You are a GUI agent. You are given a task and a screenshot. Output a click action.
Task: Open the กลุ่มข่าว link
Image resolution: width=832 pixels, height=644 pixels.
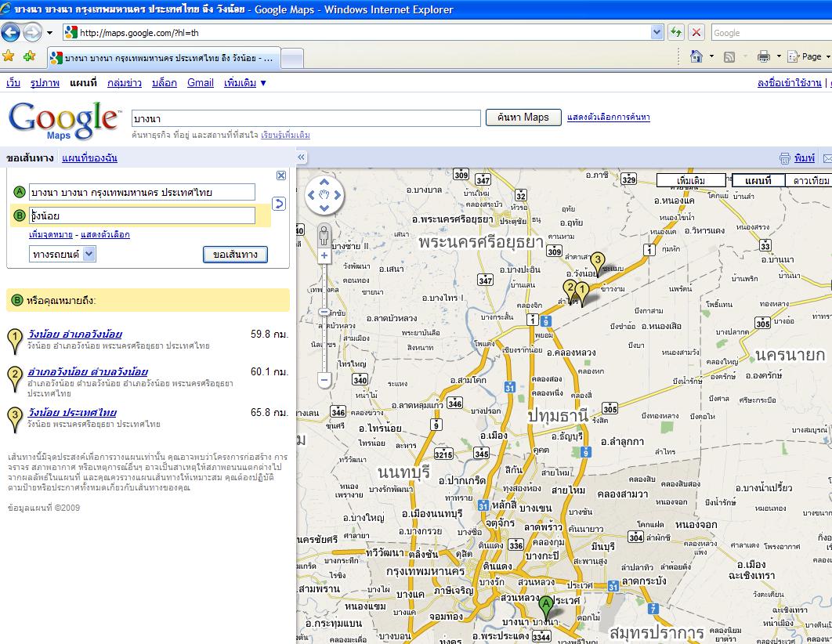point(124,83)
